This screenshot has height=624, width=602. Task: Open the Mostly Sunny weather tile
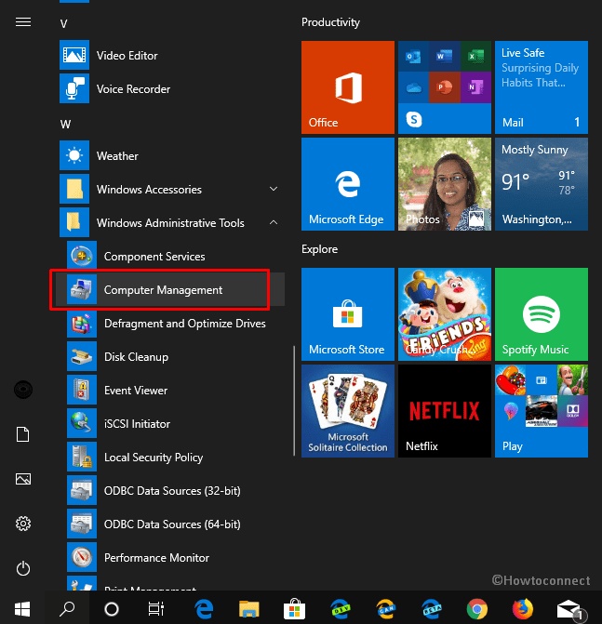tap(542, 184)
